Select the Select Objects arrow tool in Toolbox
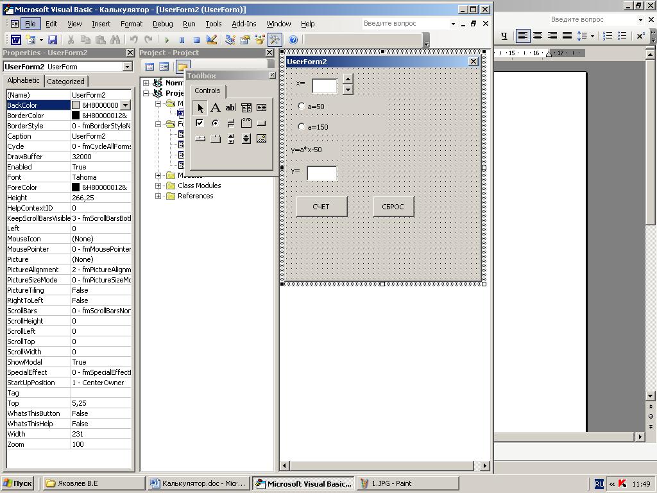The height and width of the screenshot is (493, 657). pyautogui.click(x=200, y=108)
